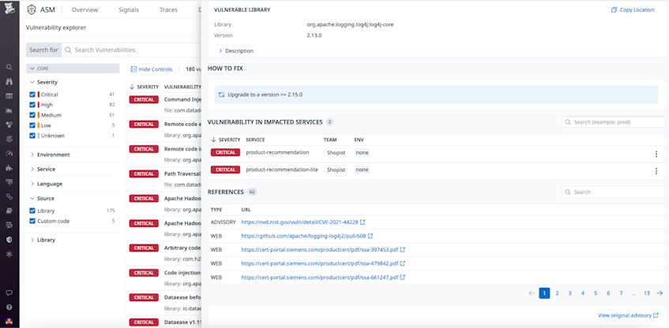Click the Copy Location button
The width and height of the screenshot is (669, 328).
click(x=633, y=9)
